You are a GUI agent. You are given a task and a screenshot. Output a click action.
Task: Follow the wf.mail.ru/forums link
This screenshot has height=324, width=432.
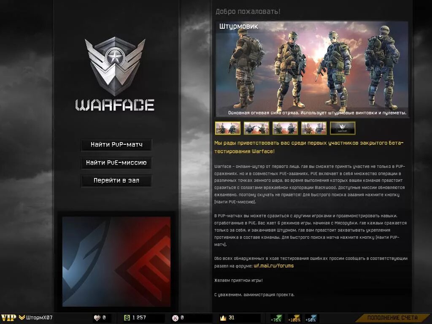pyautogui.click(x=273, y=266)
